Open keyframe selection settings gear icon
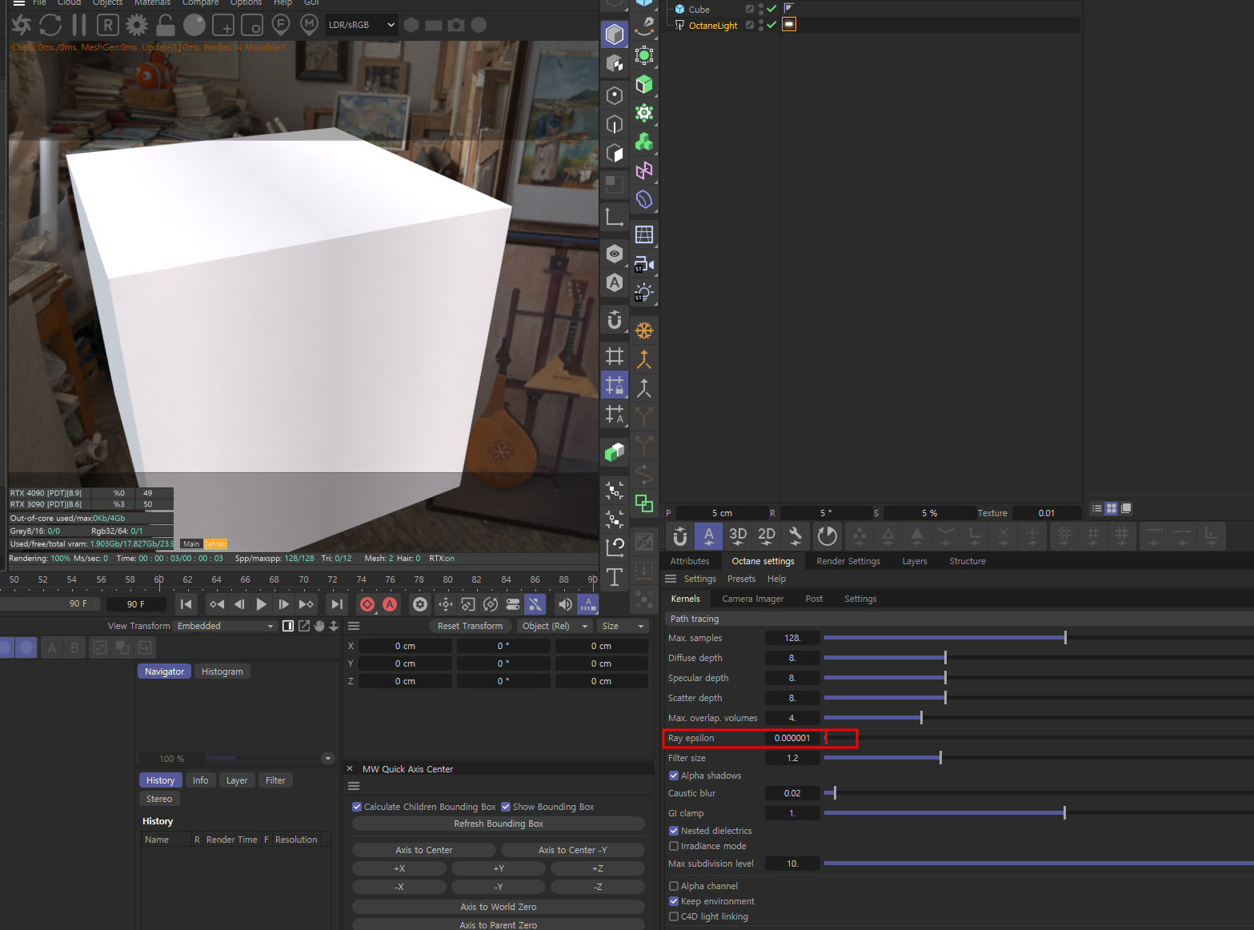The height and width of the screenshot is (930, 1254). [x=420, y=604]
